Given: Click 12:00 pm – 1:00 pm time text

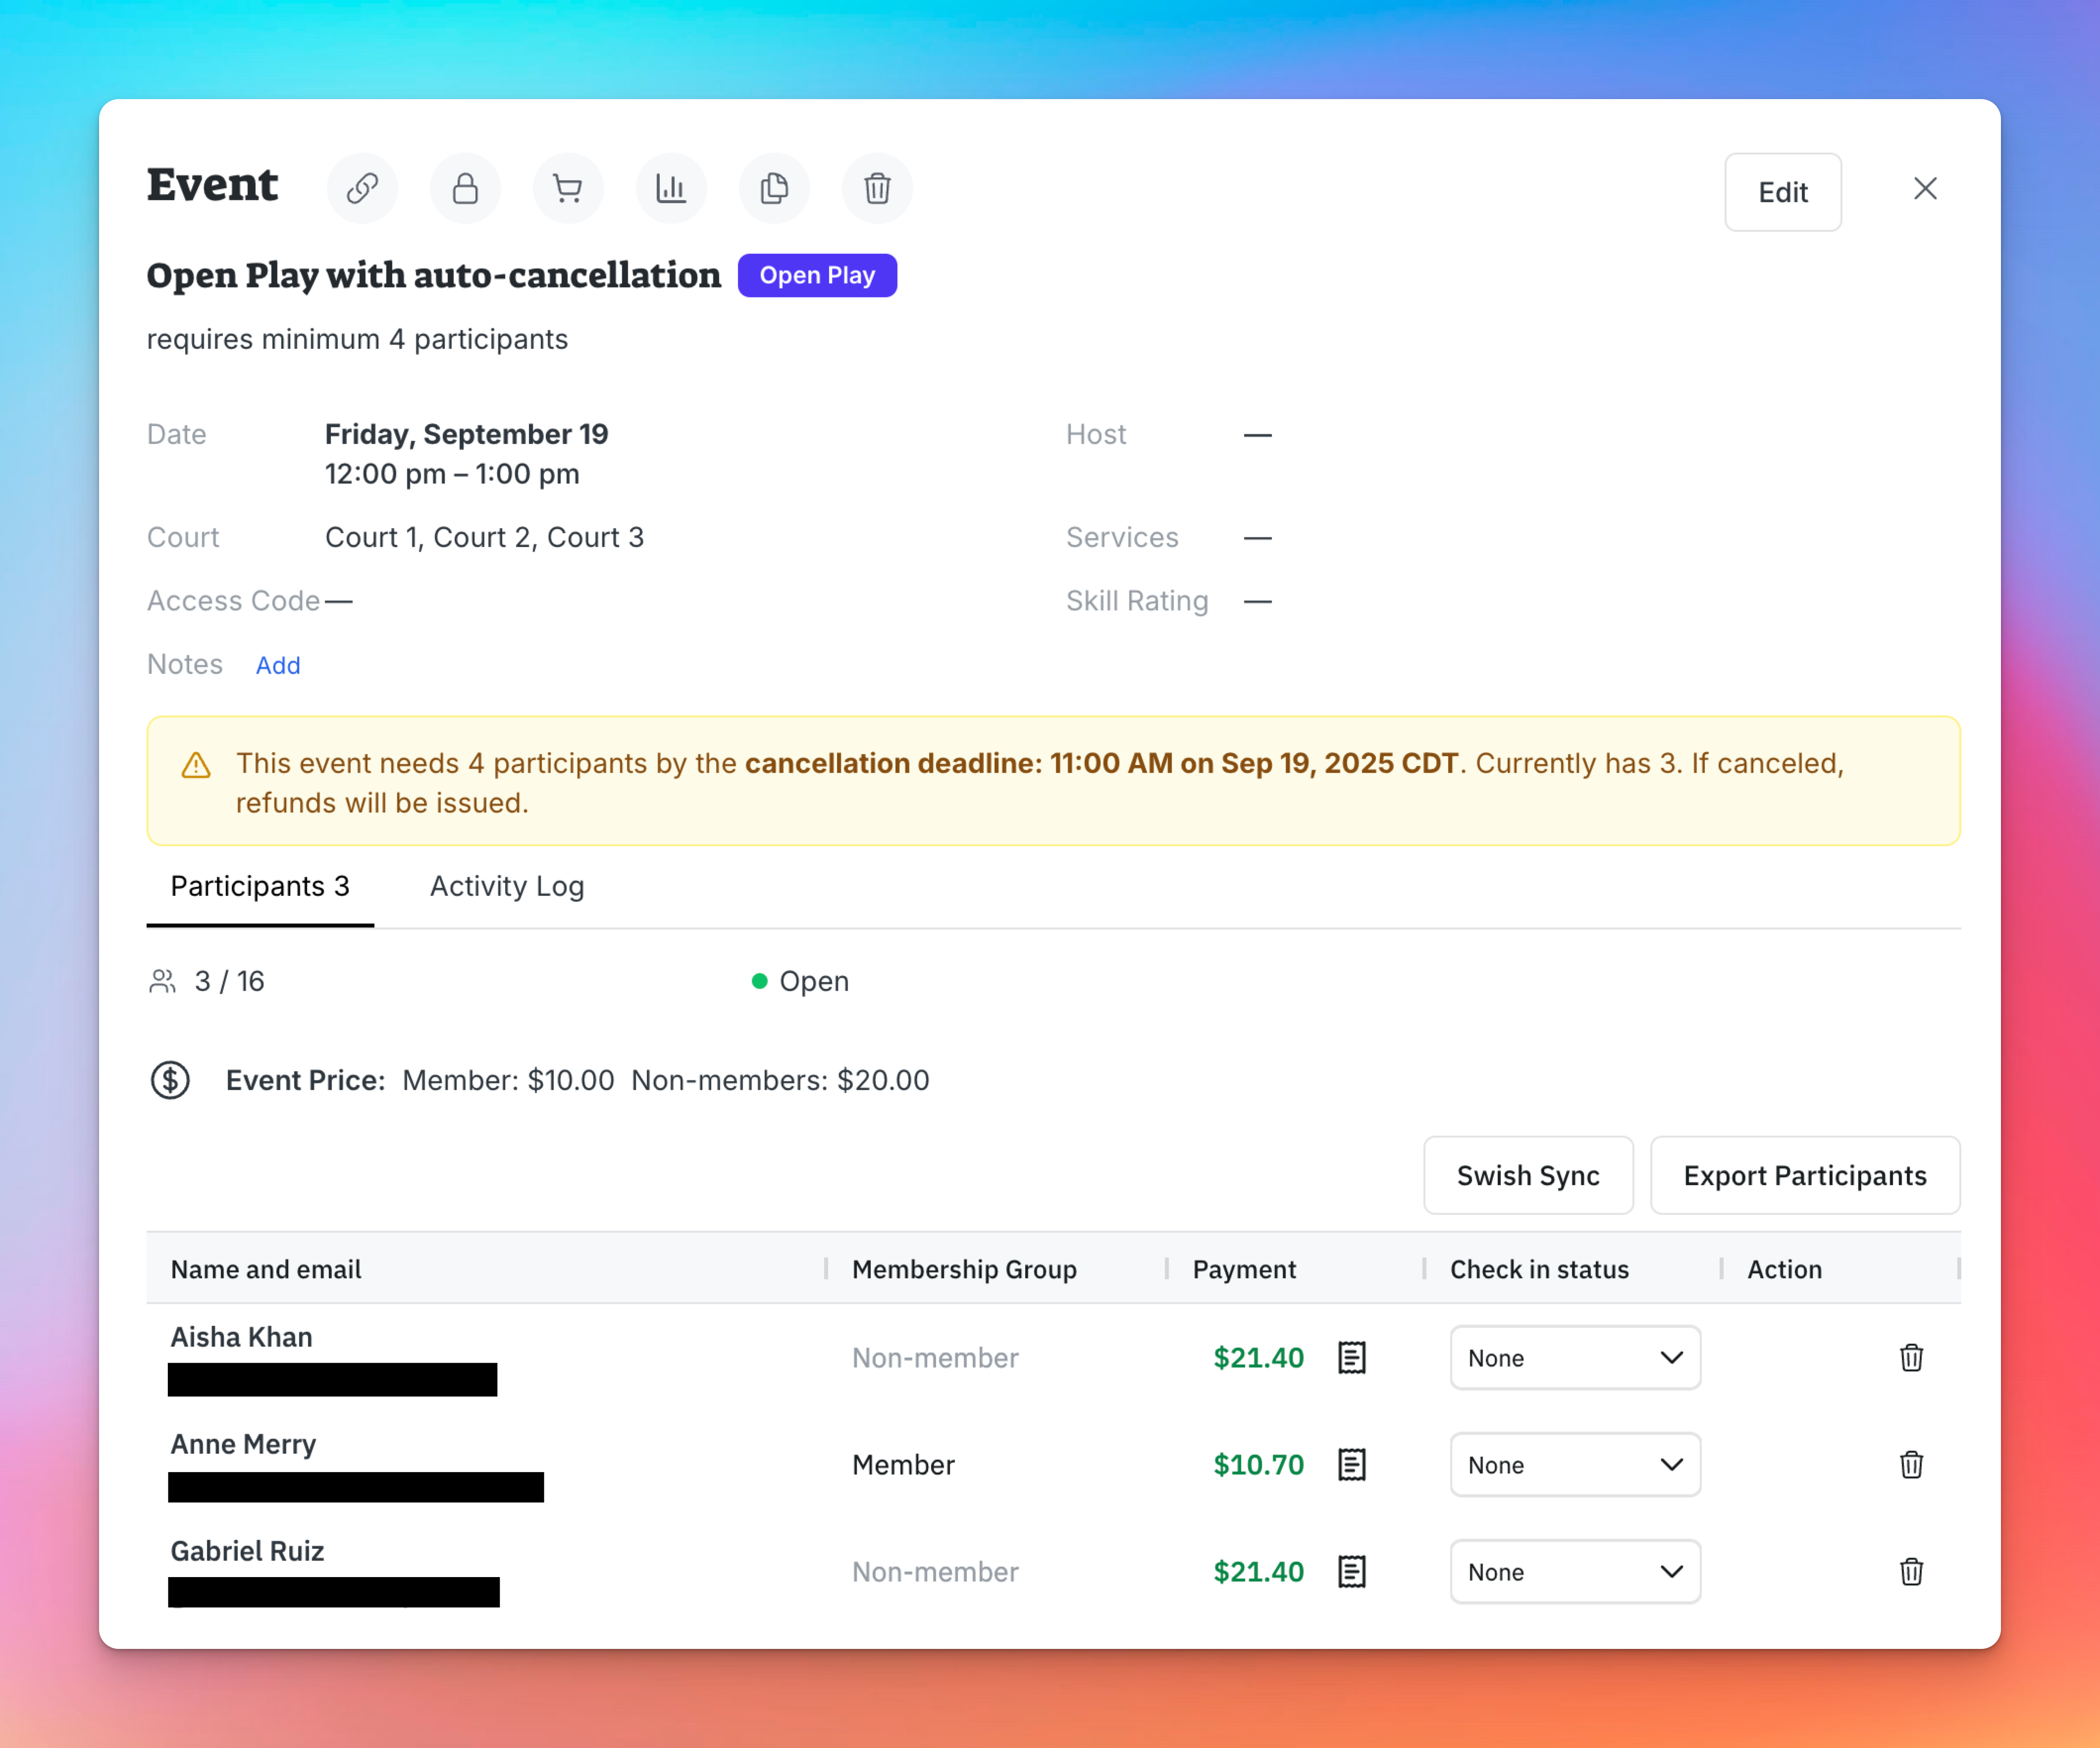Looking at the screenshot, I should click(452, 474).
